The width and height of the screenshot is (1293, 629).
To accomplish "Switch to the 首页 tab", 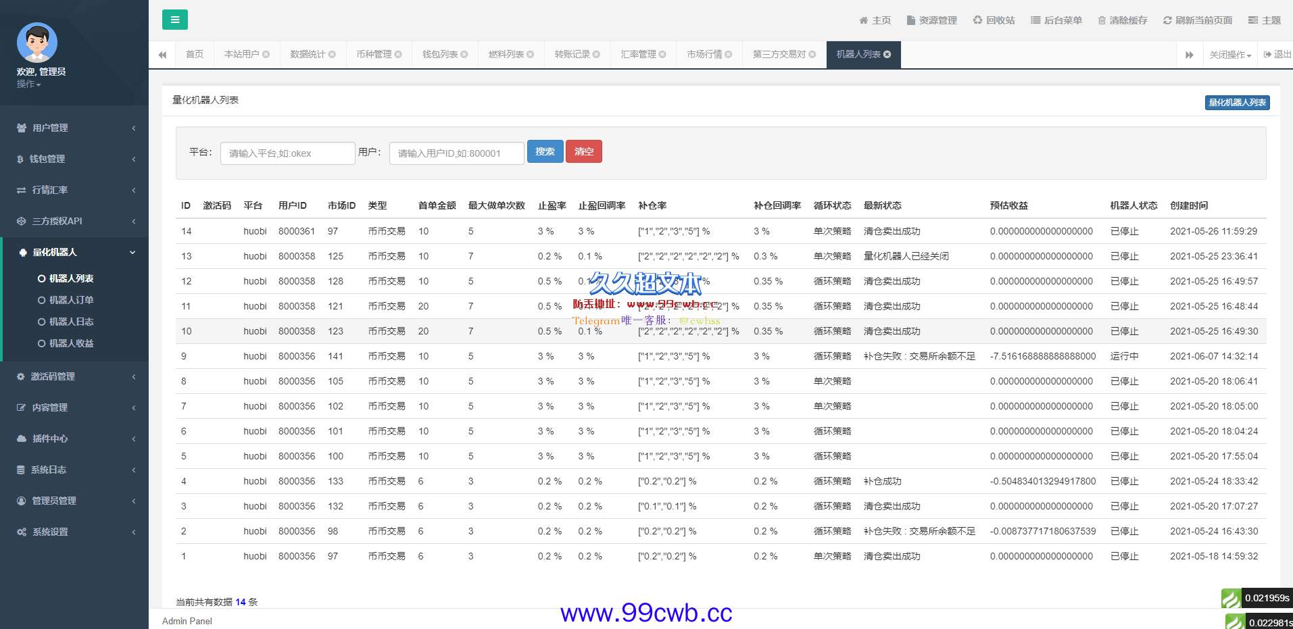I will pos(195,54).
